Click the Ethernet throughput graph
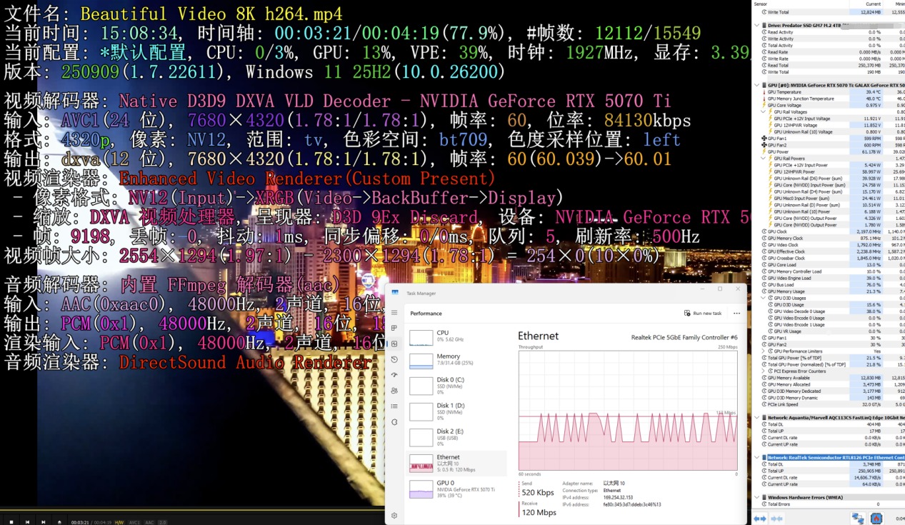The height and width of the screenshot is (525, 905). (x=628, y=410)
